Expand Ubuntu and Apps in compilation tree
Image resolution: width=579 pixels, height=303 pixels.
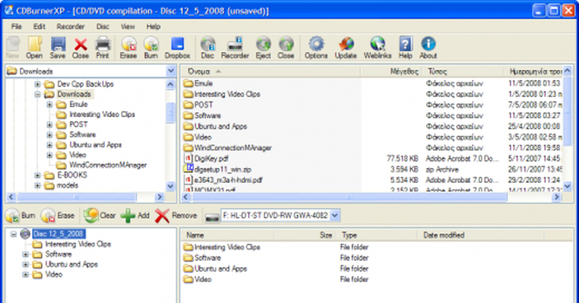[x=26, y=264]
